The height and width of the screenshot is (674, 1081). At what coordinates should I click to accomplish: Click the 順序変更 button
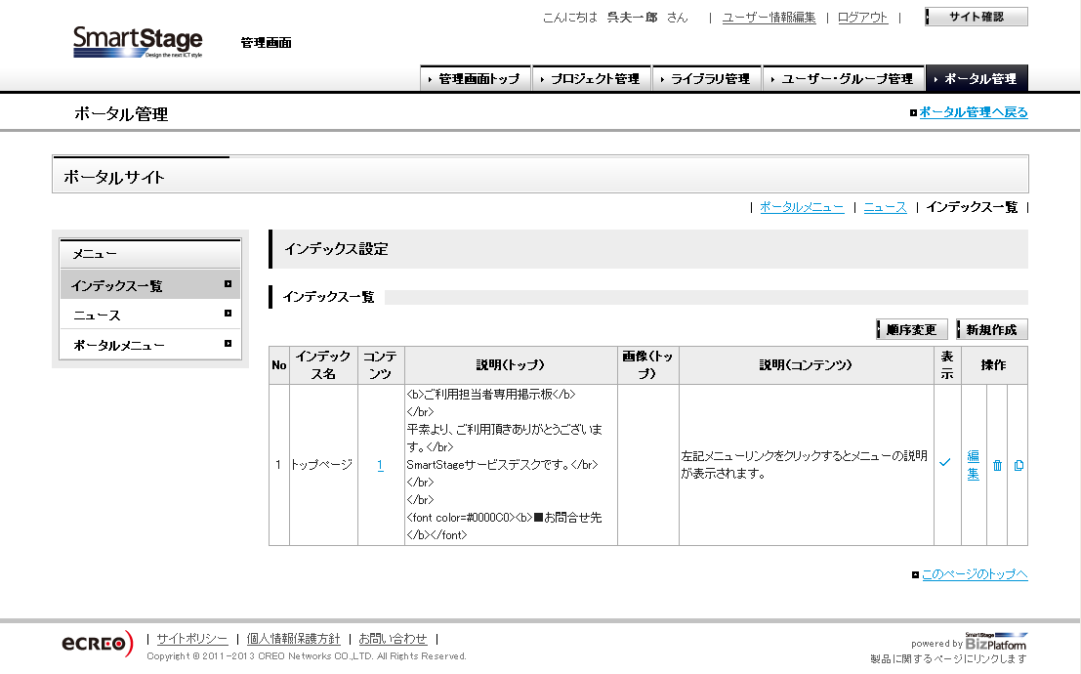911,330
